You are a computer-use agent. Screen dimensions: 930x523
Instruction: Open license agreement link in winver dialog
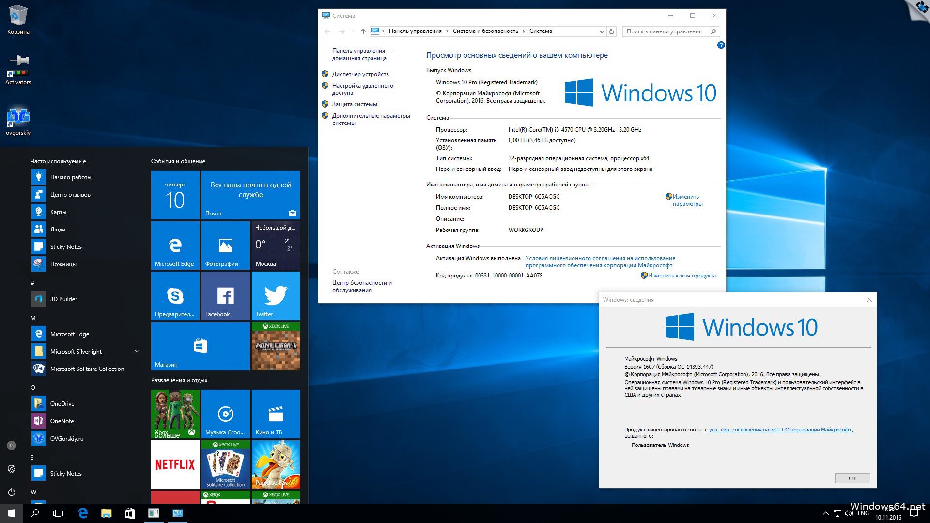pyautogui.click(x=780, y=430)
